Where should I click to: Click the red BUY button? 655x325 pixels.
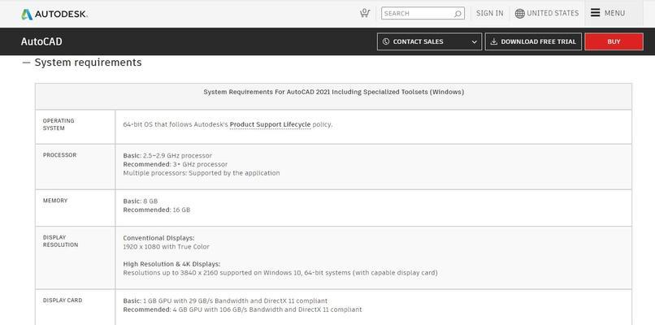point(614,41)
